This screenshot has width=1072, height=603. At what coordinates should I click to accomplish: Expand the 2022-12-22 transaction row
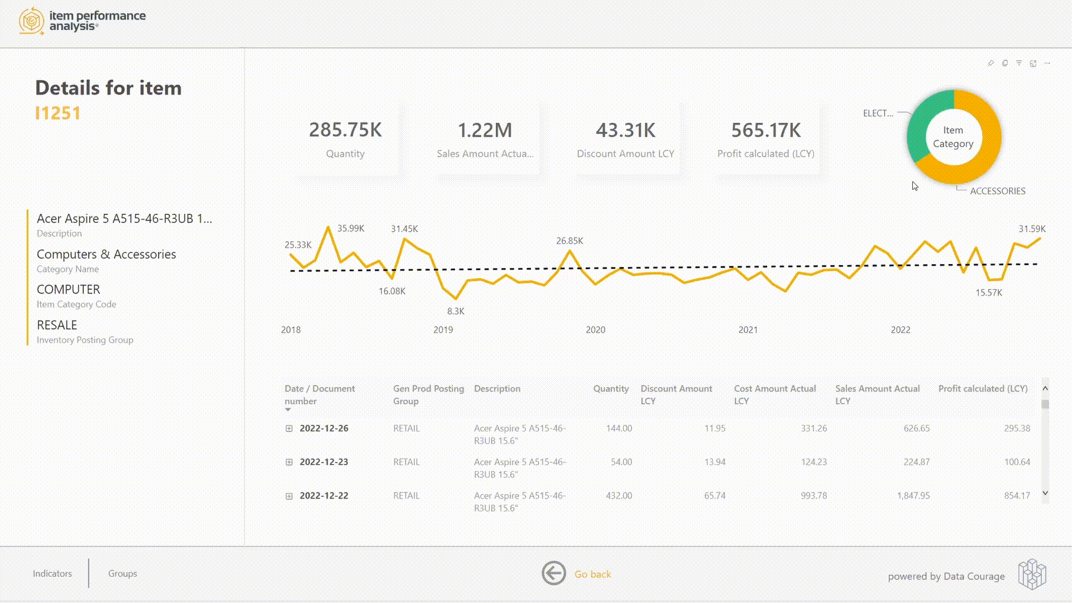point(289,495)
